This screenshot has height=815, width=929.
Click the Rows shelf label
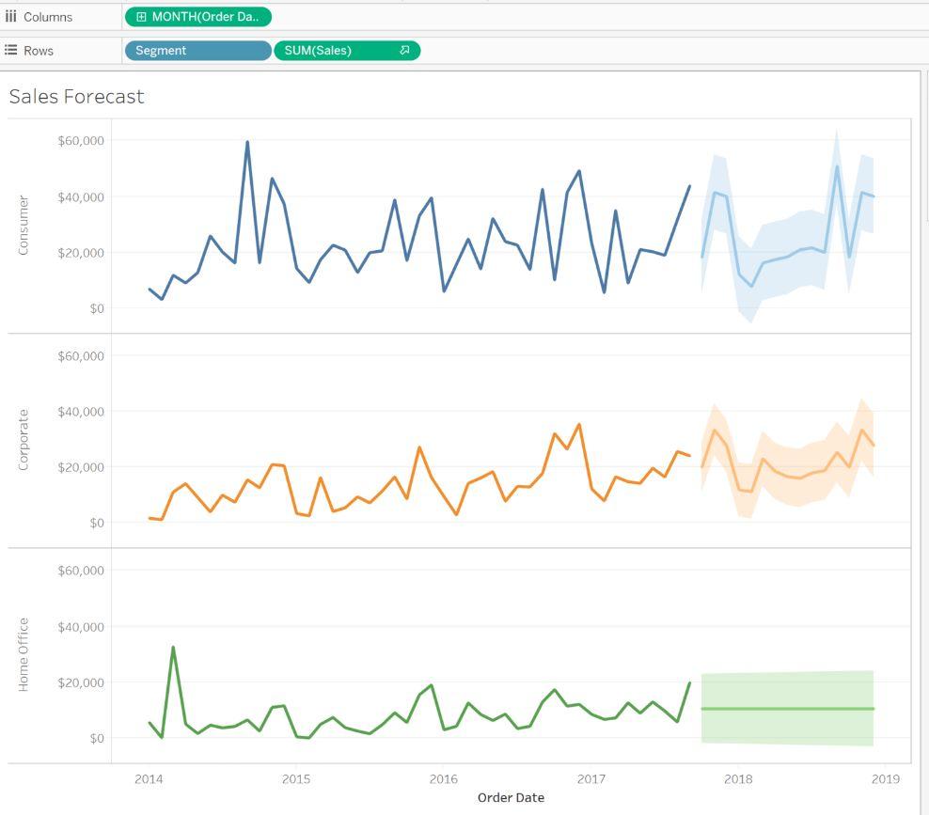pos(39,51)
